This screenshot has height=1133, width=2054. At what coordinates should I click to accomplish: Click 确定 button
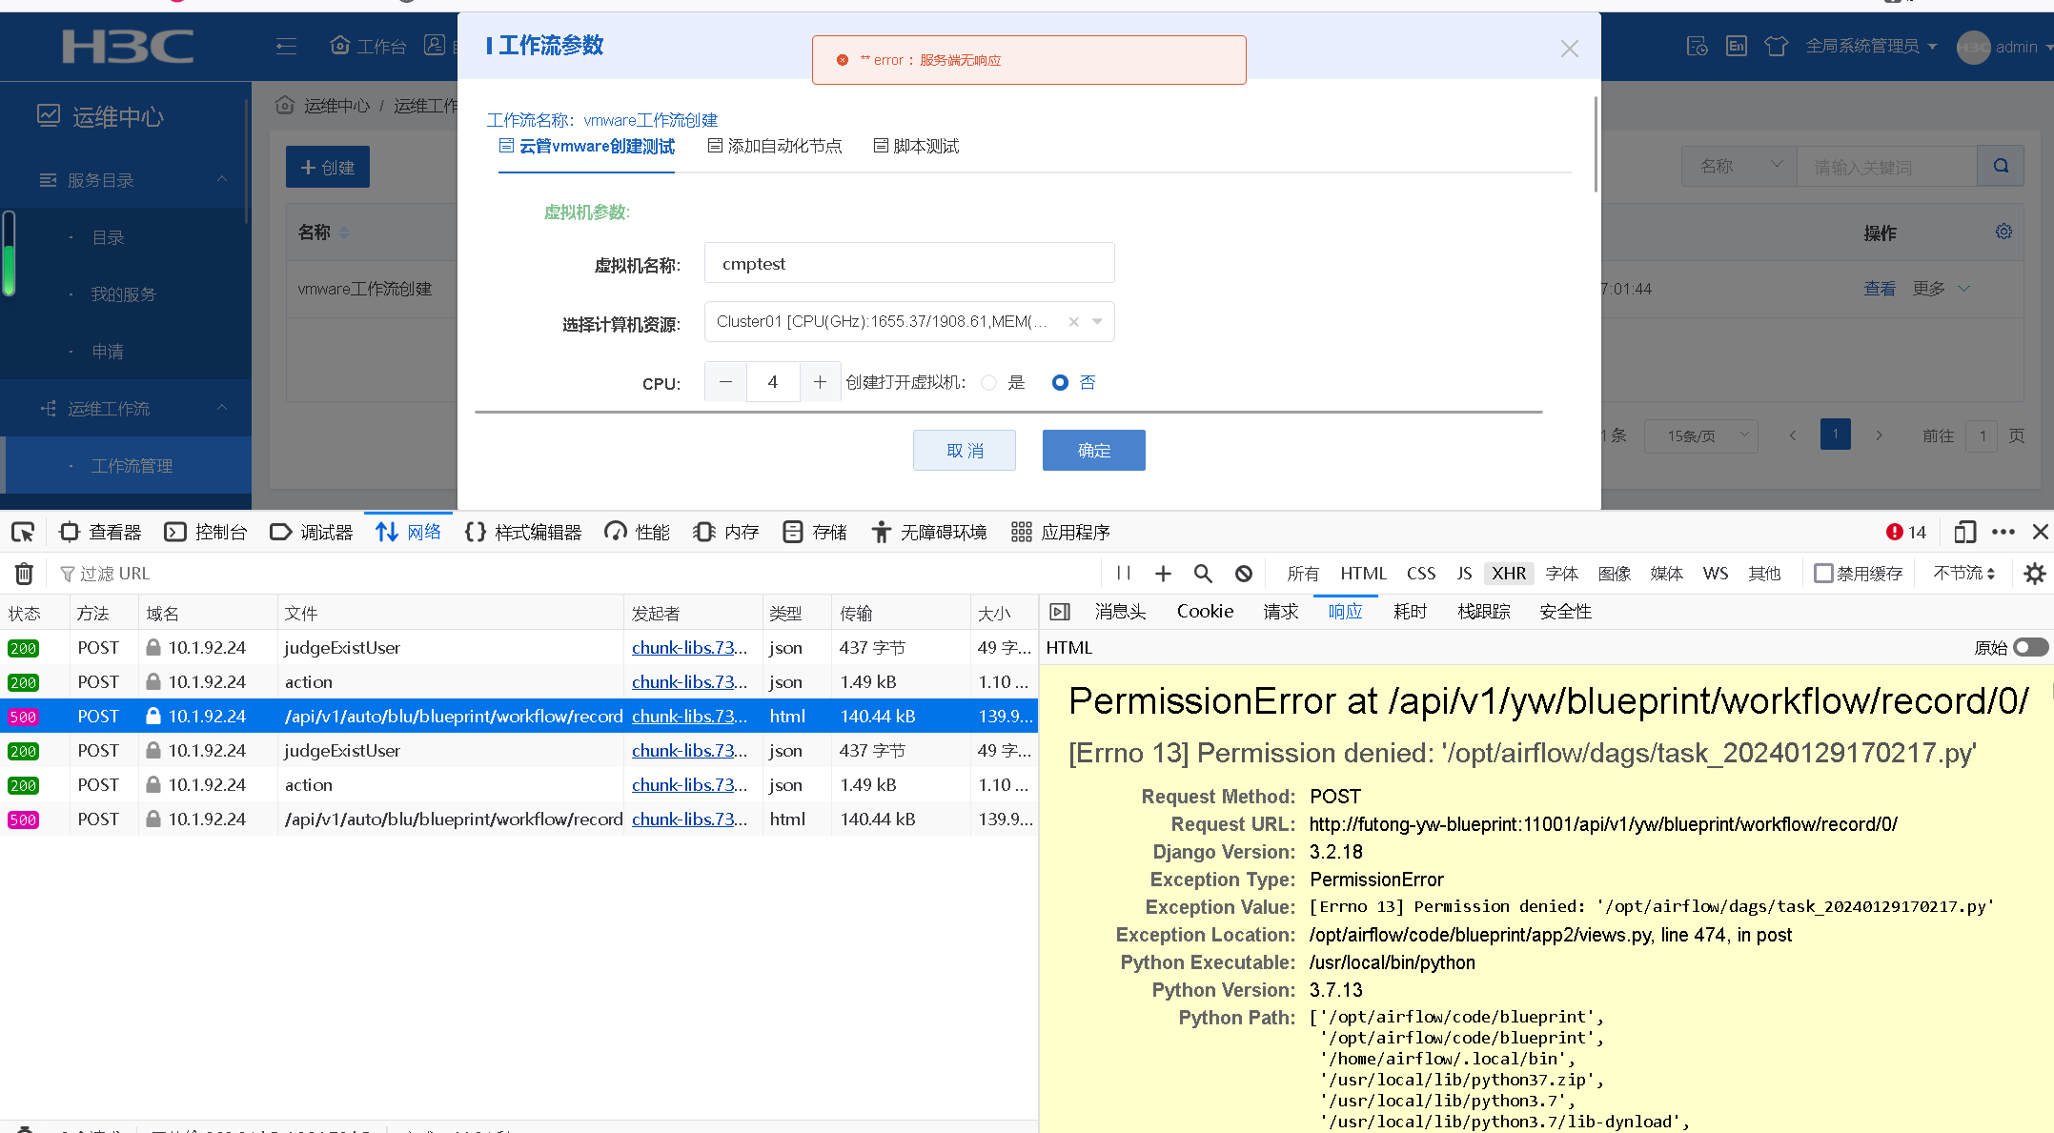click(1093, 450)
